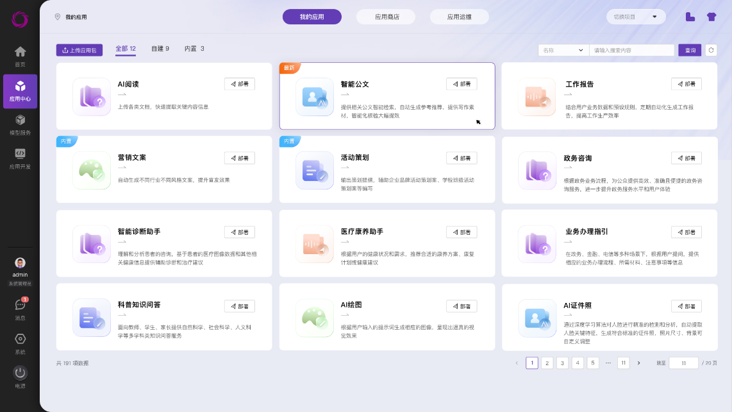Click the 营销文案 palette icon
The width and height of the screenshot is (732, 412).
click(x=92, y=170)
